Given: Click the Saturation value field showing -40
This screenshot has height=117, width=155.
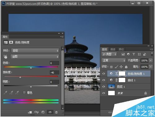Looking at the screenshot, I should tap(55, 73).
